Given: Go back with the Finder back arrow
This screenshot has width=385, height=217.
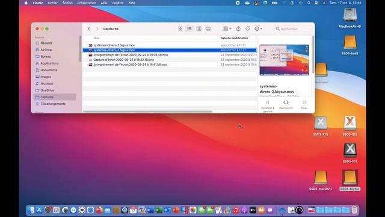Looking at the screenshot, I should click(89, 29).
